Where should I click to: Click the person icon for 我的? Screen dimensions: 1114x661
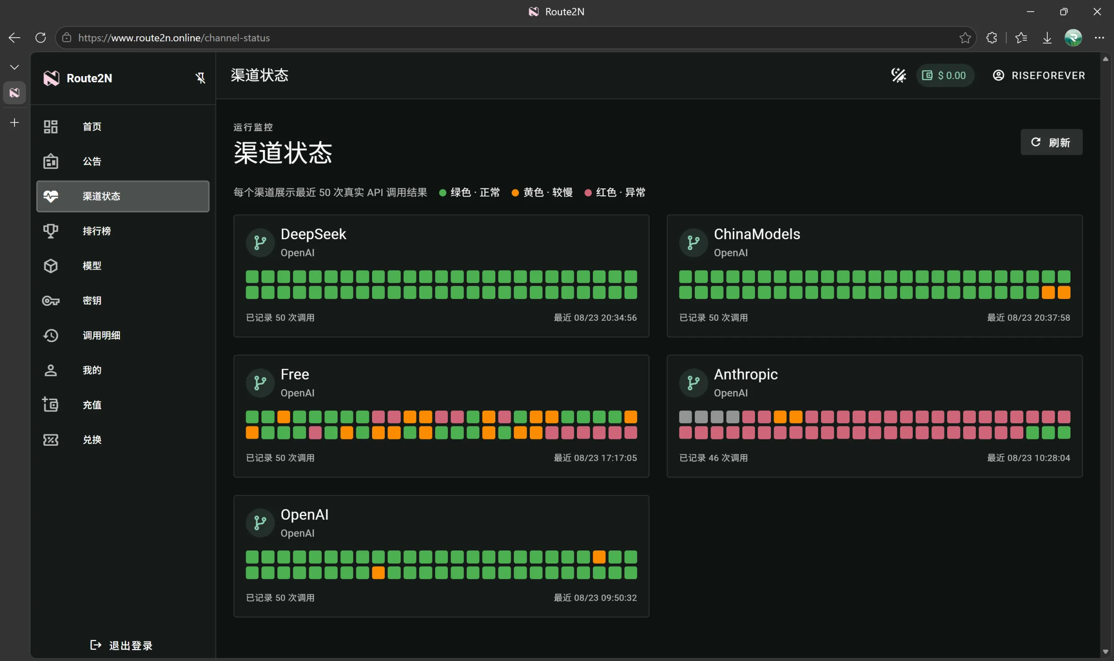[x=51, y=370]
